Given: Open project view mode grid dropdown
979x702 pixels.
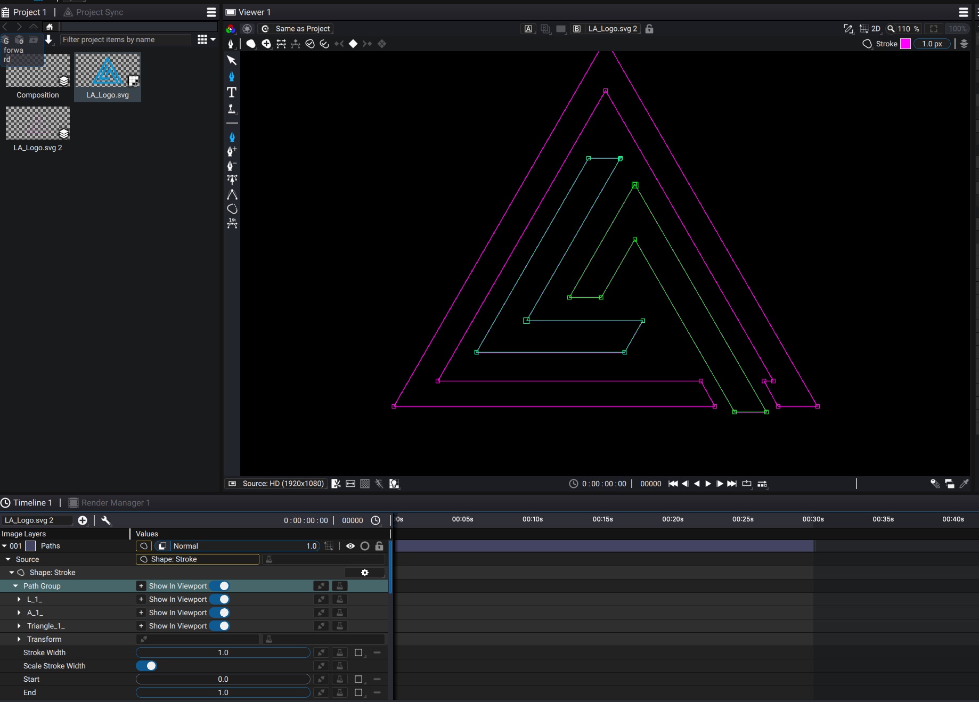Looking at the screenshot, I should point(206,39).
